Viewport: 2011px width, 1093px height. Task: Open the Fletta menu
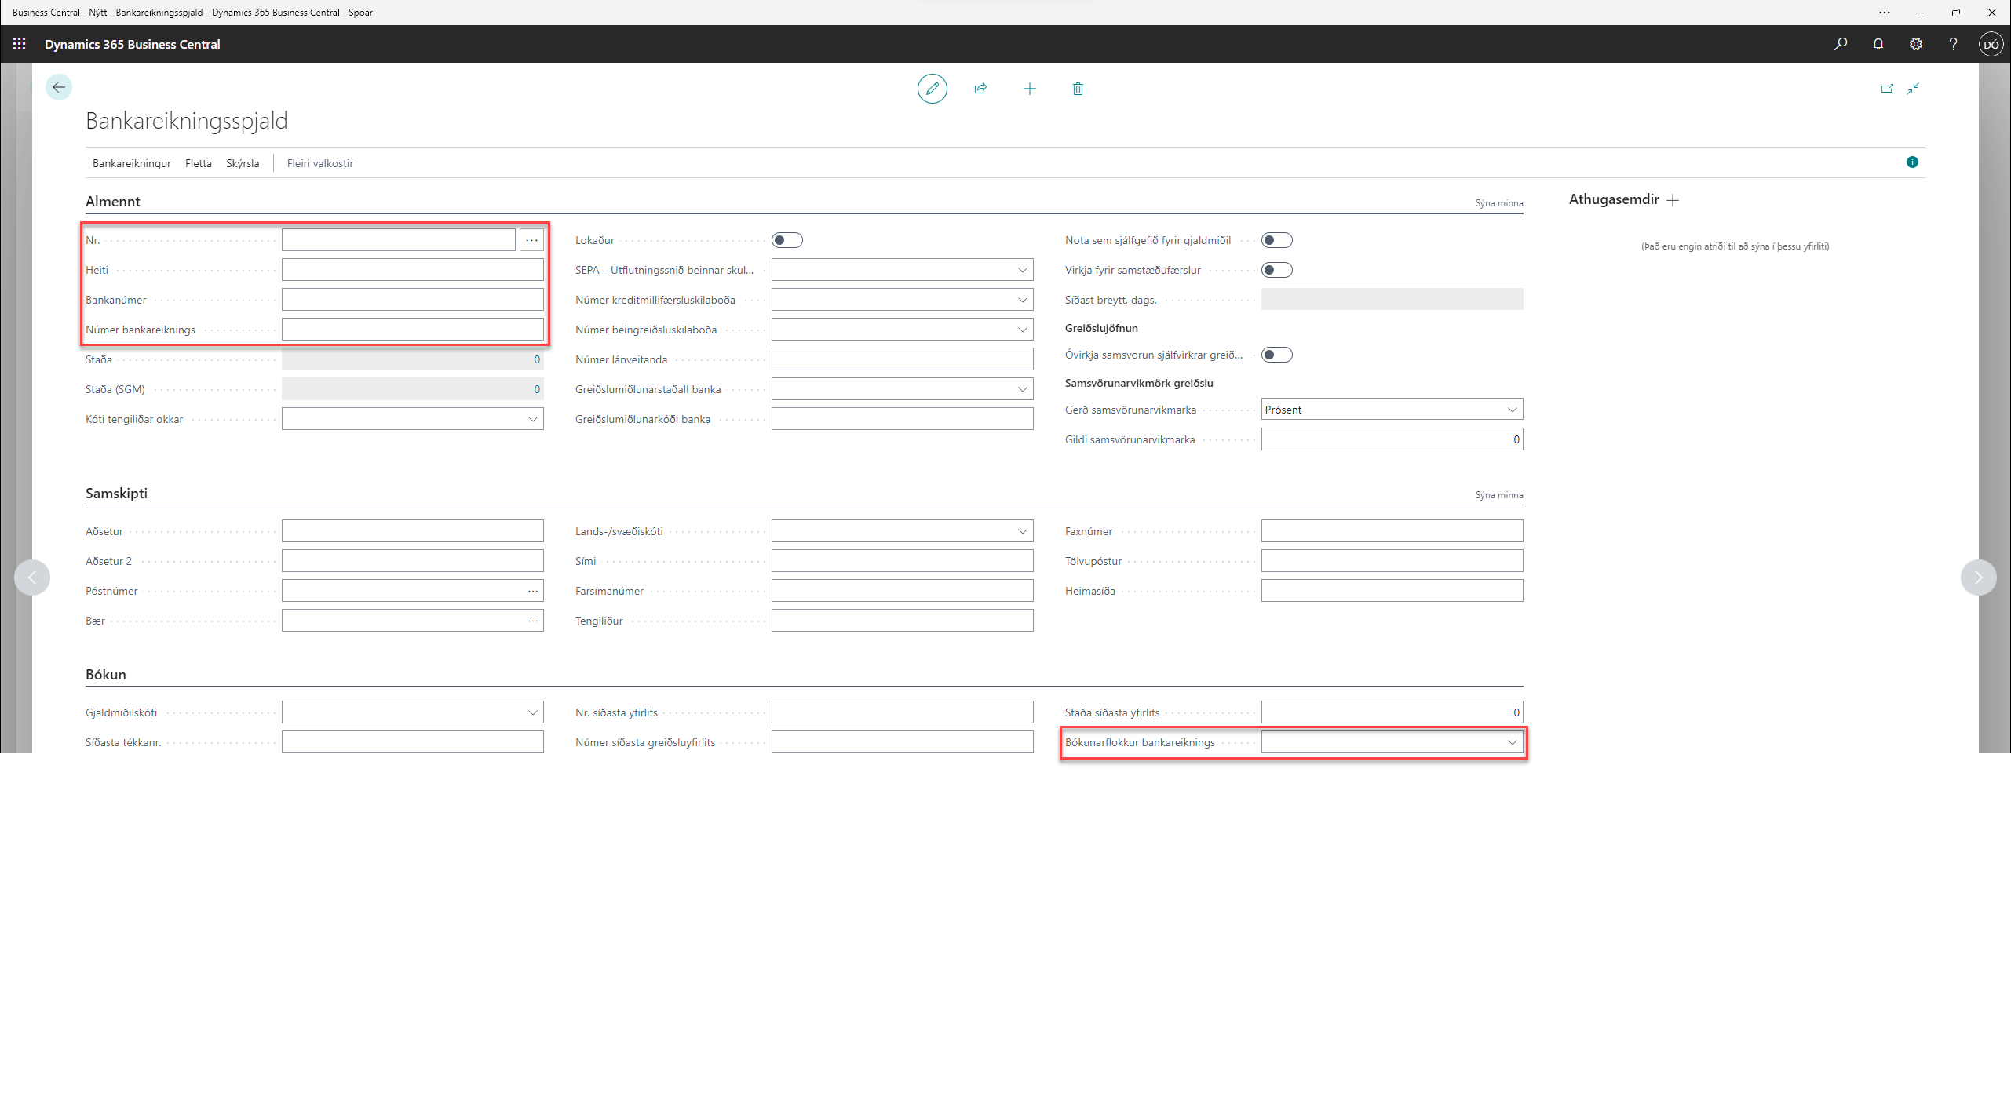click(198, 163)
